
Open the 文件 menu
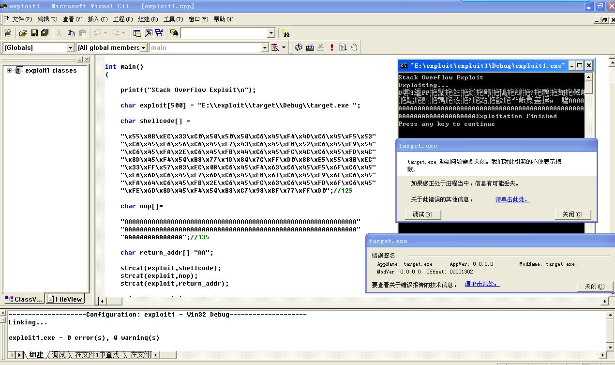(22, 19)
